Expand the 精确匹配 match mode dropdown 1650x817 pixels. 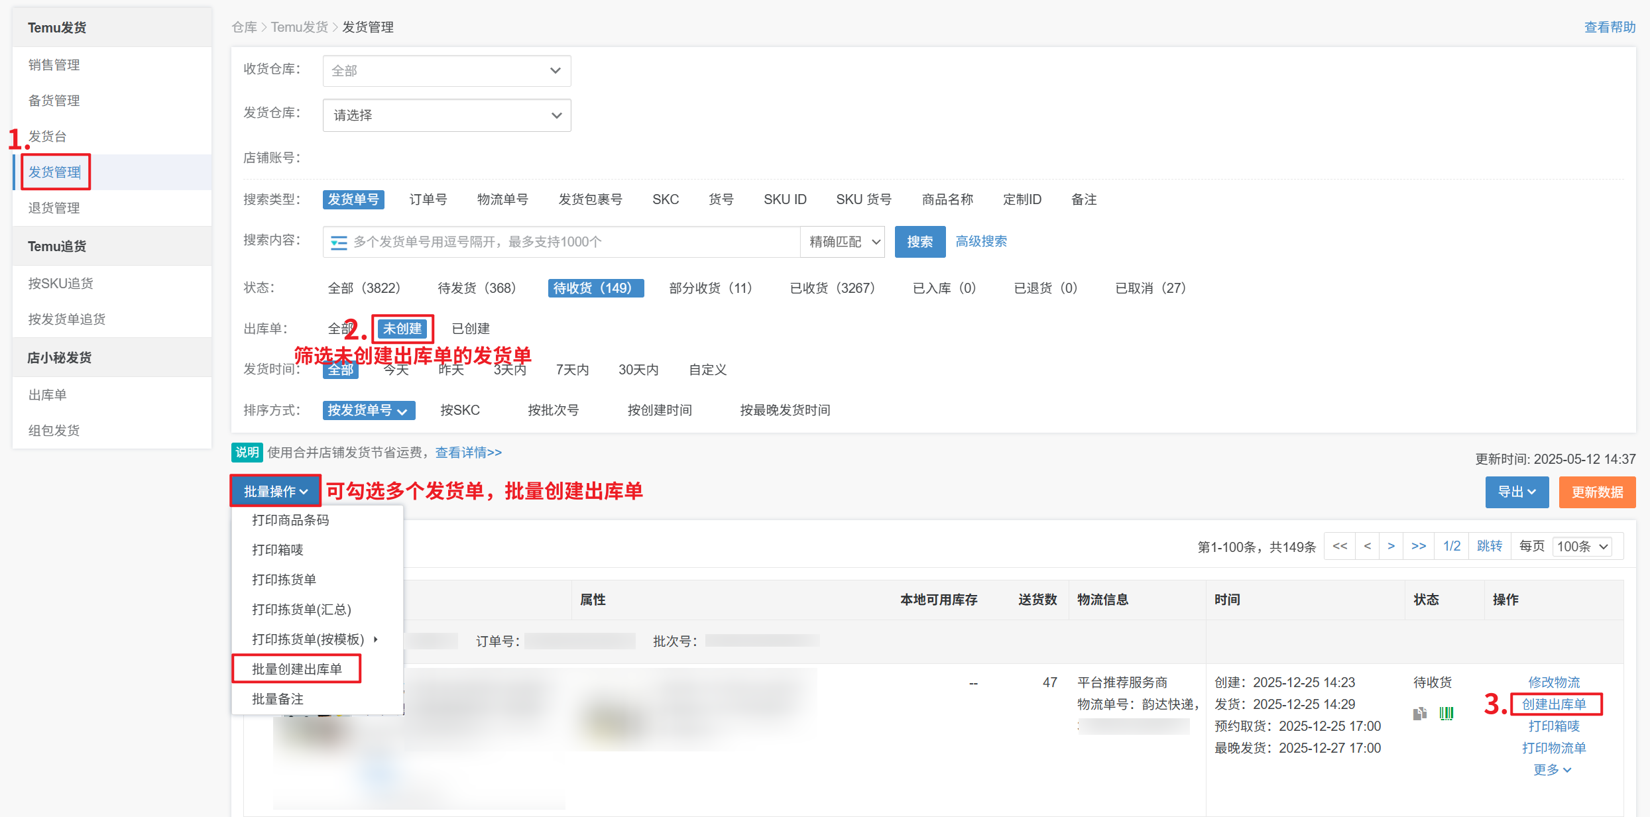tap(843, 243)
